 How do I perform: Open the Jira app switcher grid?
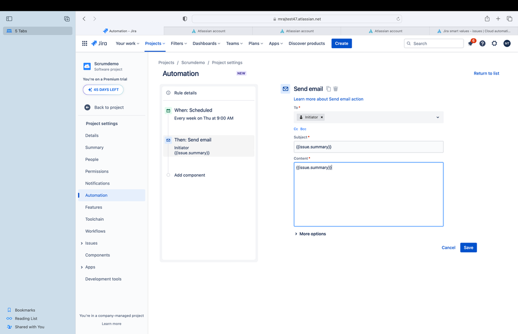pos(85,43)
